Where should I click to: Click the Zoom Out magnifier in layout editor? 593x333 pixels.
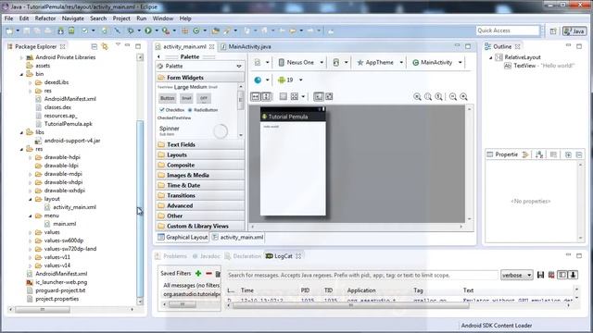point(453,97)
